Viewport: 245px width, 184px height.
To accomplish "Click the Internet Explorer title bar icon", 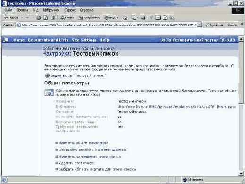I will pyautogui.click(x=4, y=3).
